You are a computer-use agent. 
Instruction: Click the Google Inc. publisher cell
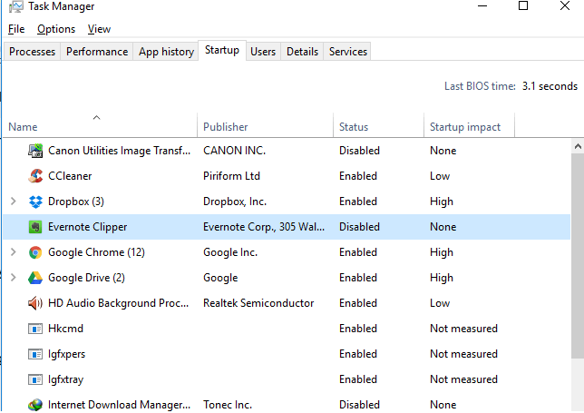point(230,252)
